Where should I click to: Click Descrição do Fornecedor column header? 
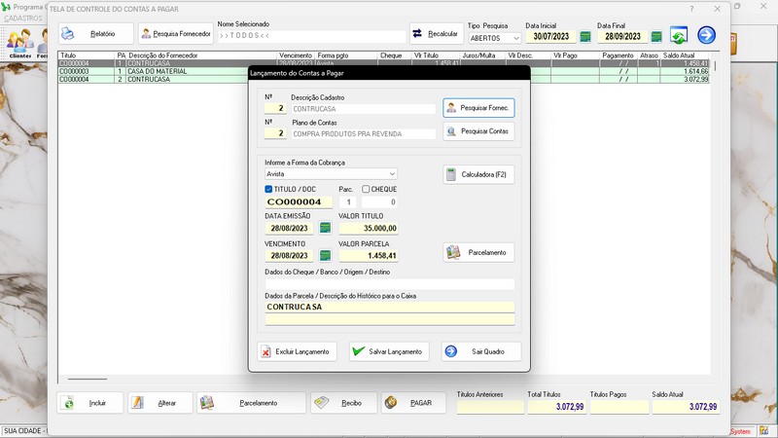[201, 55]
